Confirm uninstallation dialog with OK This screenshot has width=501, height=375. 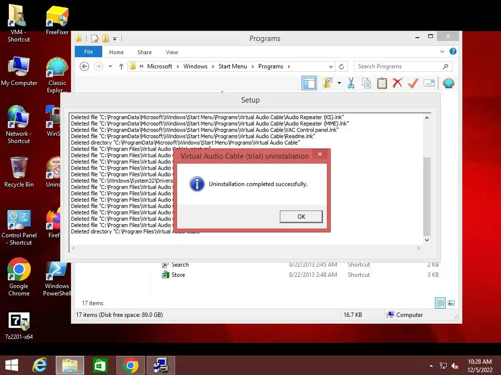pos(301,216)
